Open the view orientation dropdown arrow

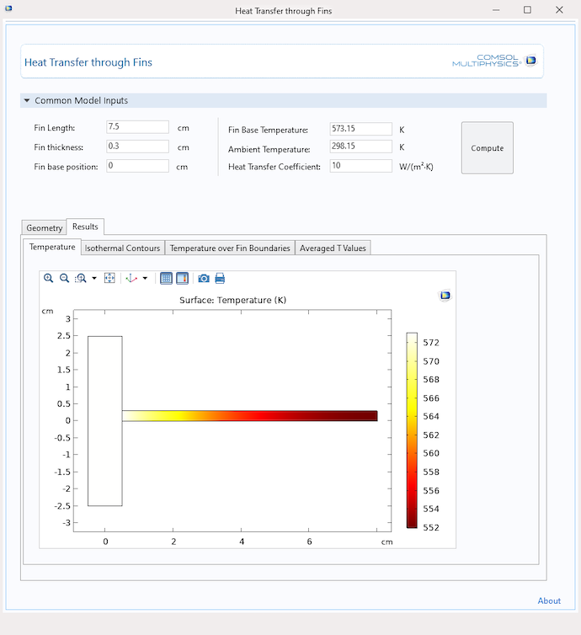[145, 278]
